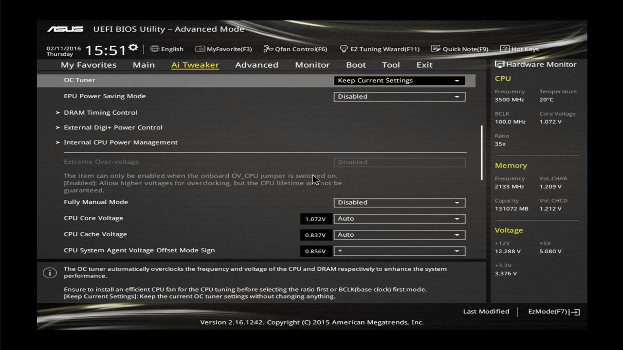Click the settings list scrollbar
The height and width of the screenshot is (350, 623).
pos(482,153)
